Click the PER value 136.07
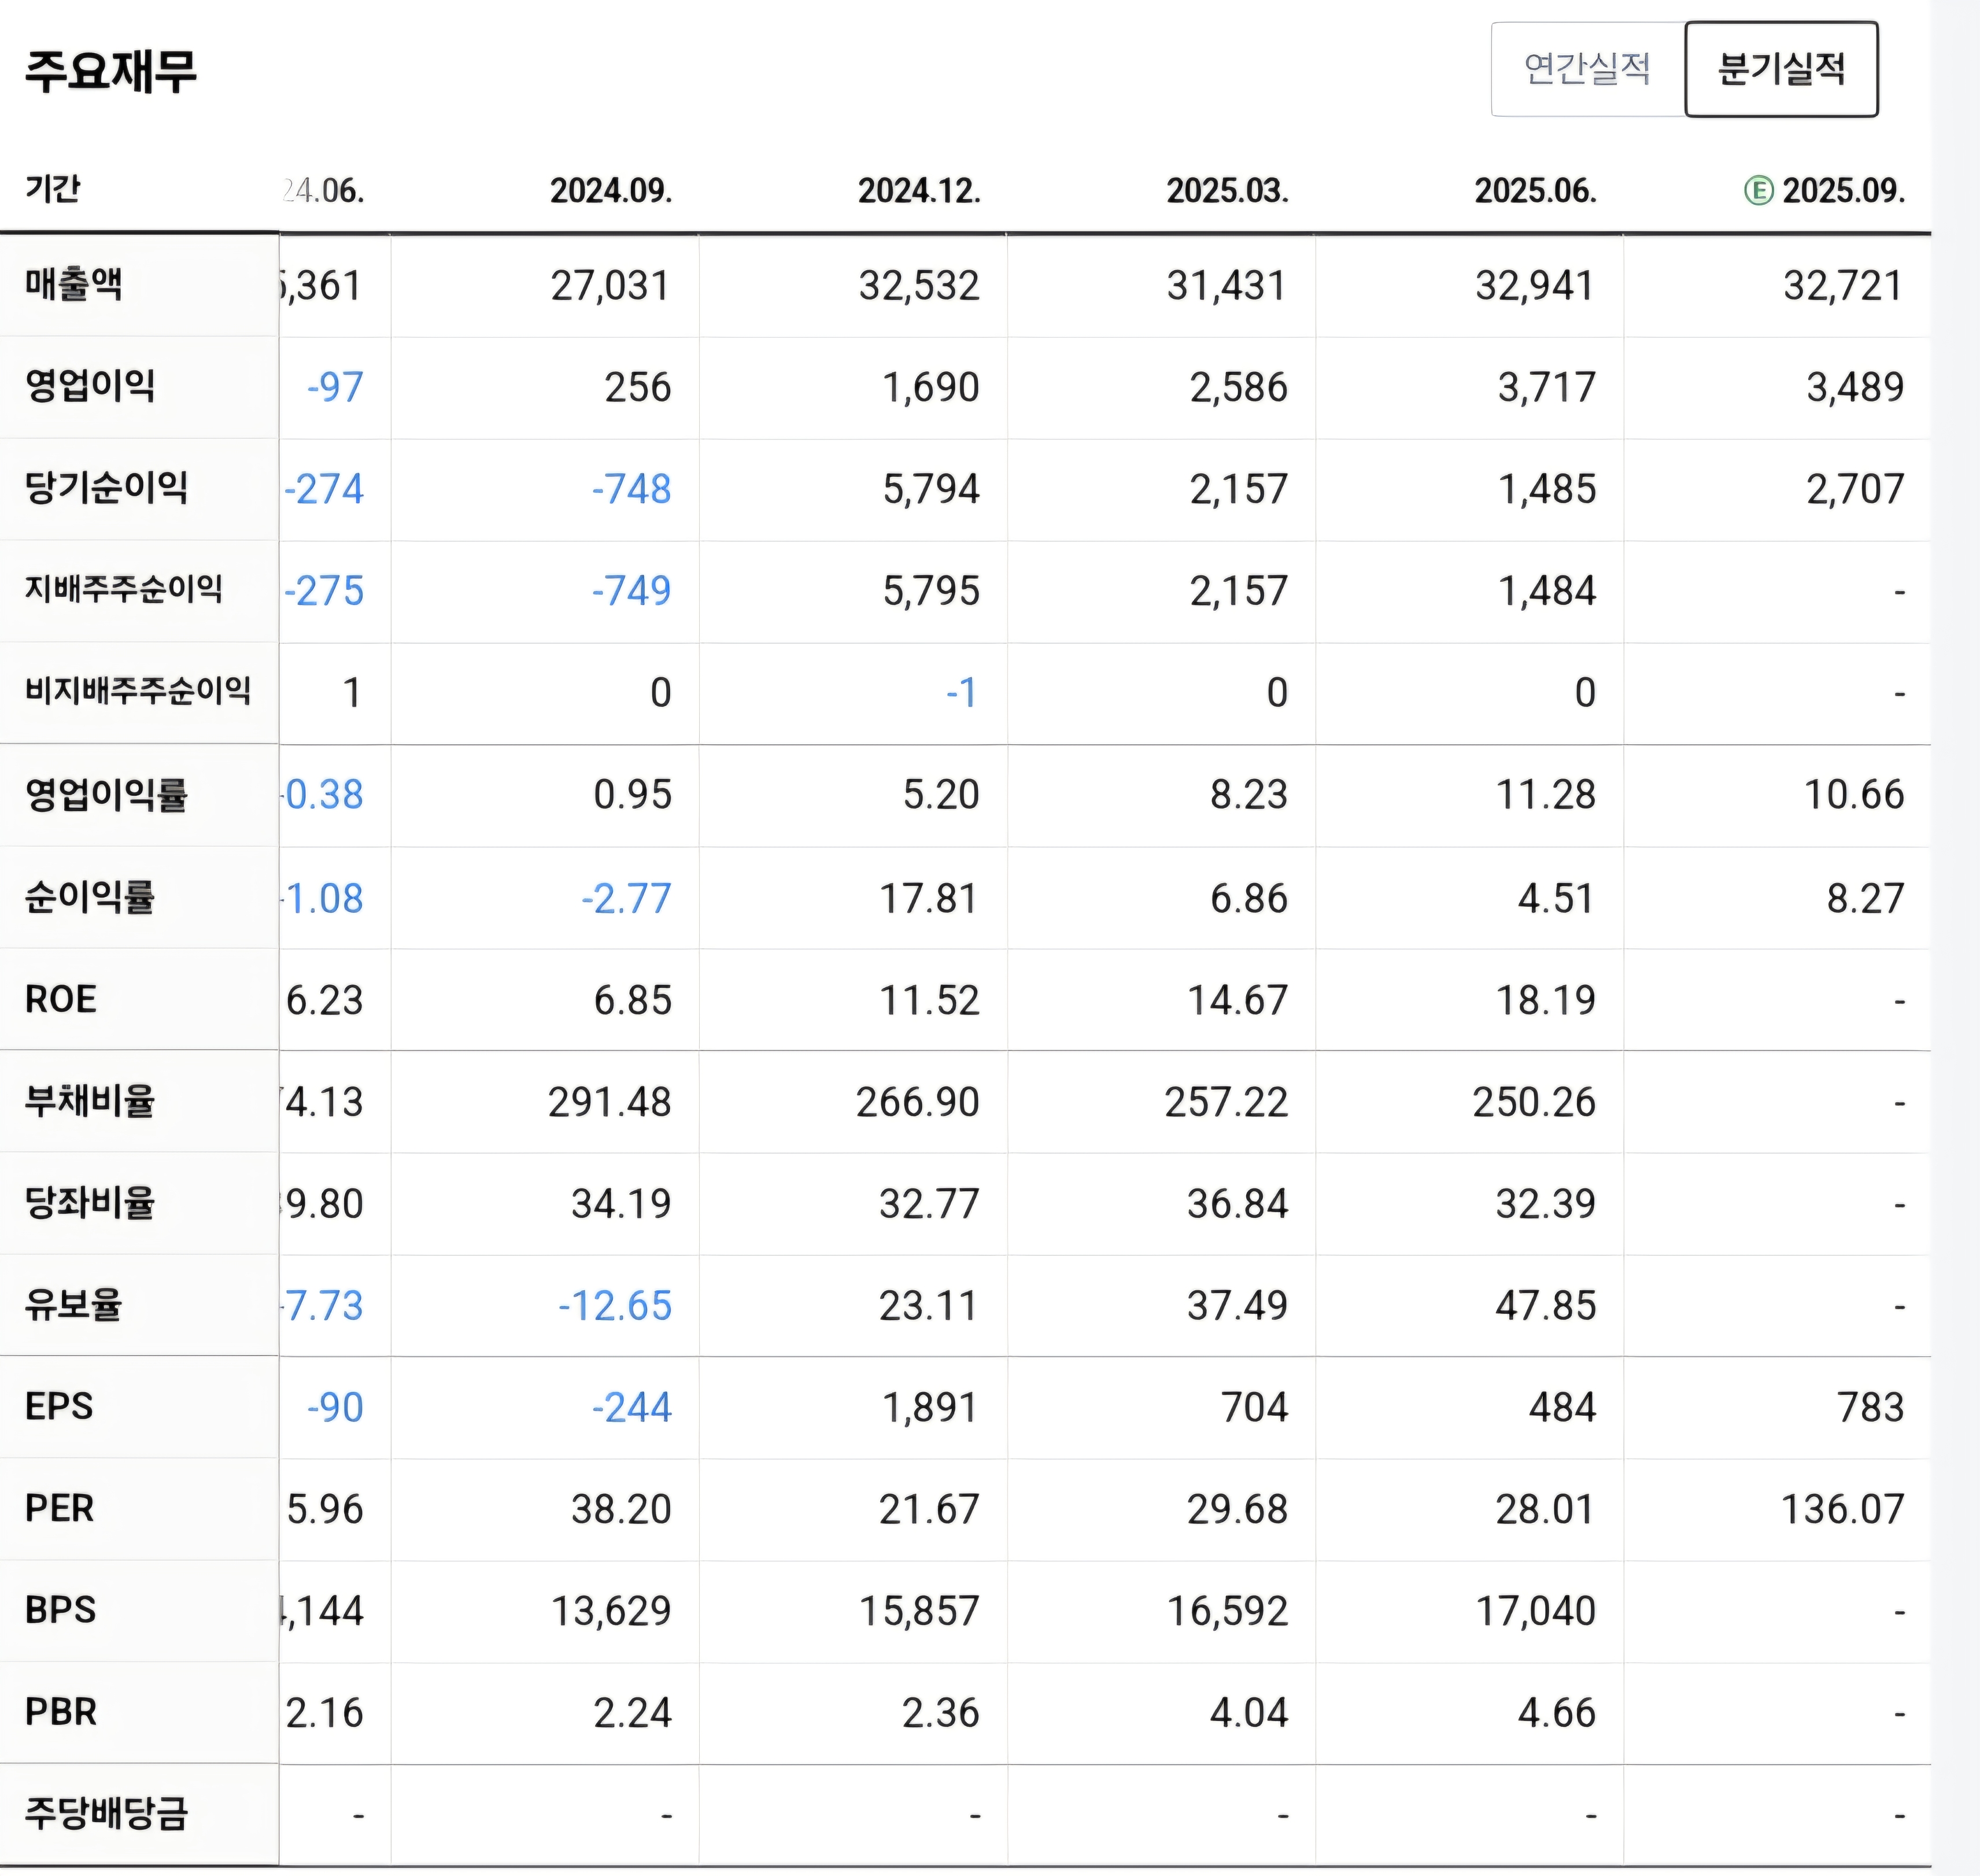 coord(1842,1509)
